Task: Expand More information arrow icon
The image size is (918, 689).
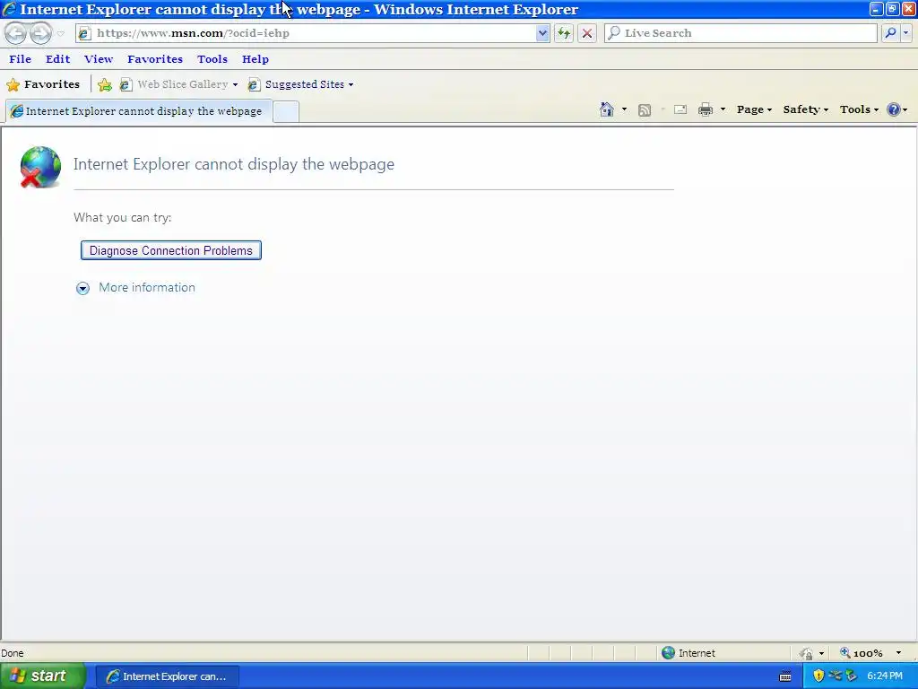Action: [x=83, y=288]
